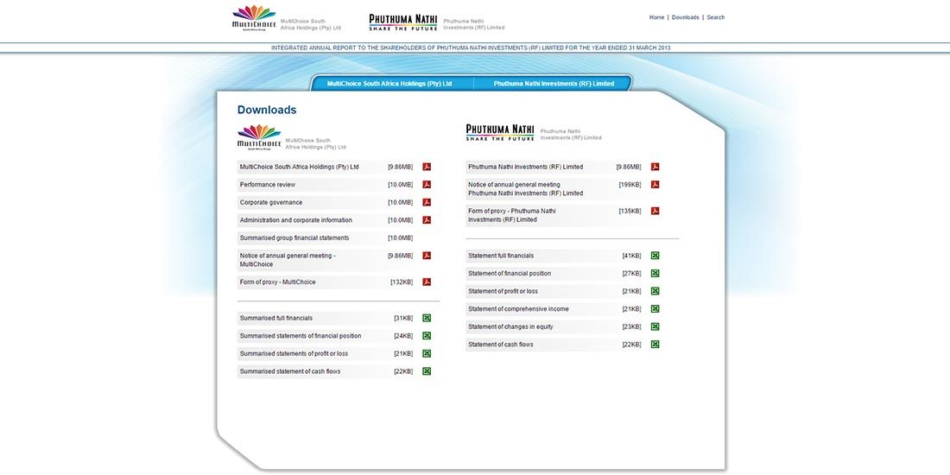Switch to MultiChoice South Africa Holdings tab
The height and width of the screenshot is (475, 950).
389,84
